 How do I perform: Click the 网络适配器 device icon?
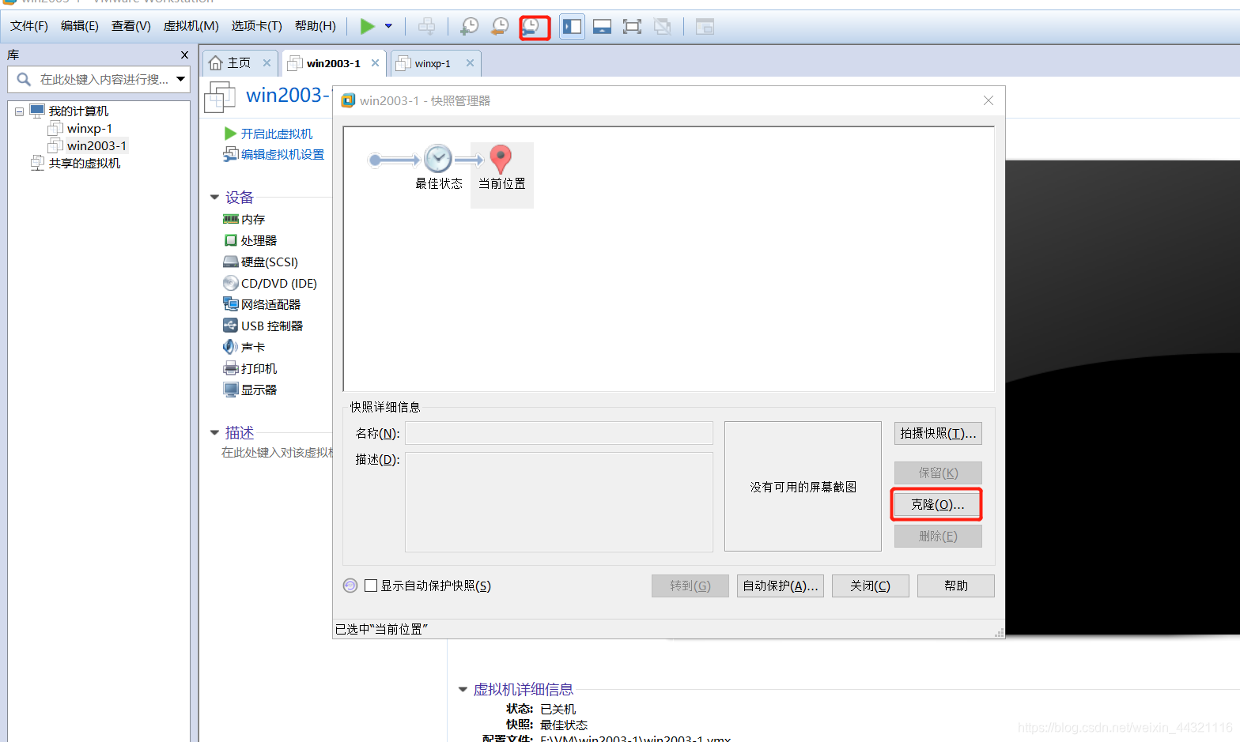(231, 304)
